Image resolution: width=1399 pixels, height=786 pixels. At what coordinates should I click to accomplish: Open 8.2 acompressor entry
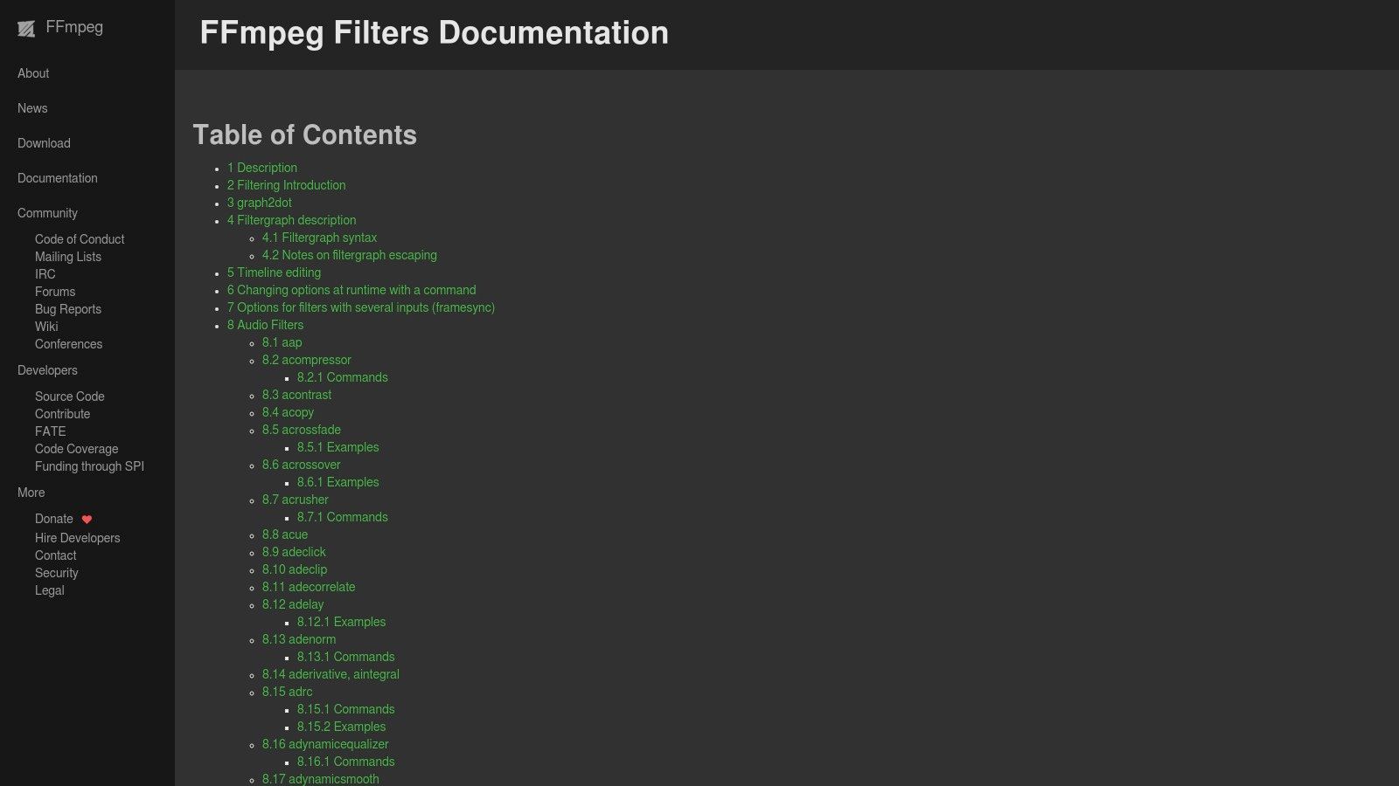click(306, 360)
